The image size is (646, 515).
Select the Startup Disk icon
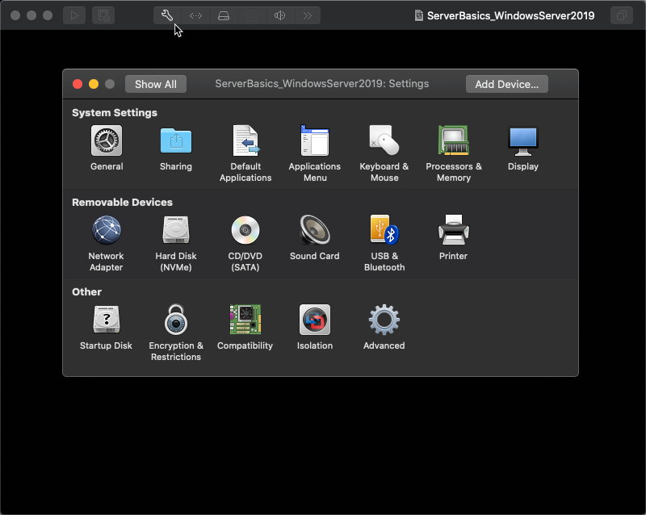point(107,320)
